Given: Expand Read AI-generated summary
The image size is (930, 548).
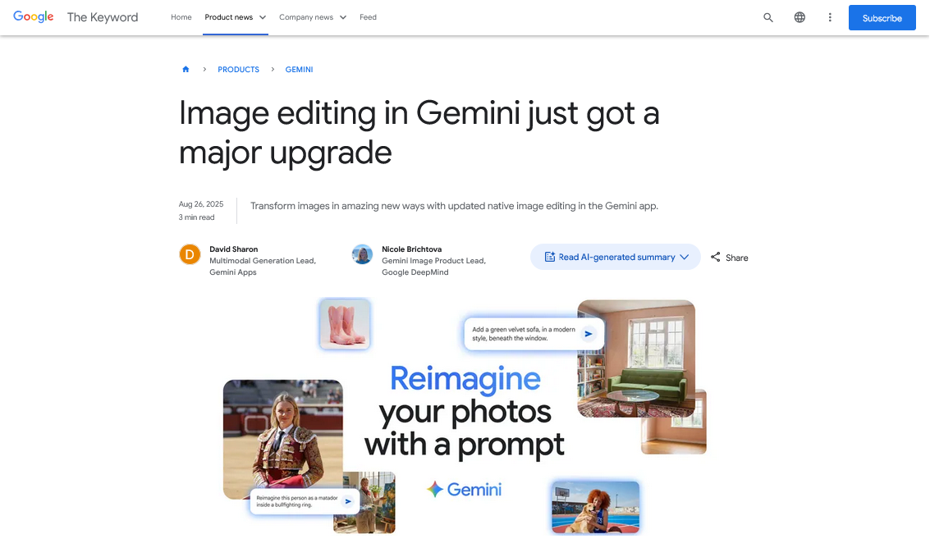Looking at the screenshot, I should pyautogui.click(x=616, y=257).
